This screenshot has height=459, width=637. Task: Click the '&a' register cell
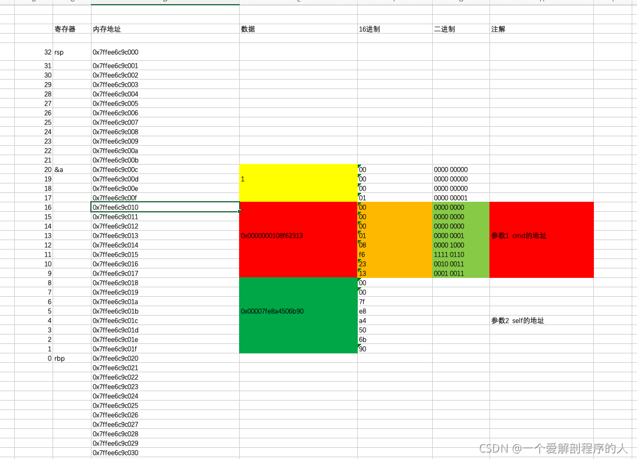point(72,170)
